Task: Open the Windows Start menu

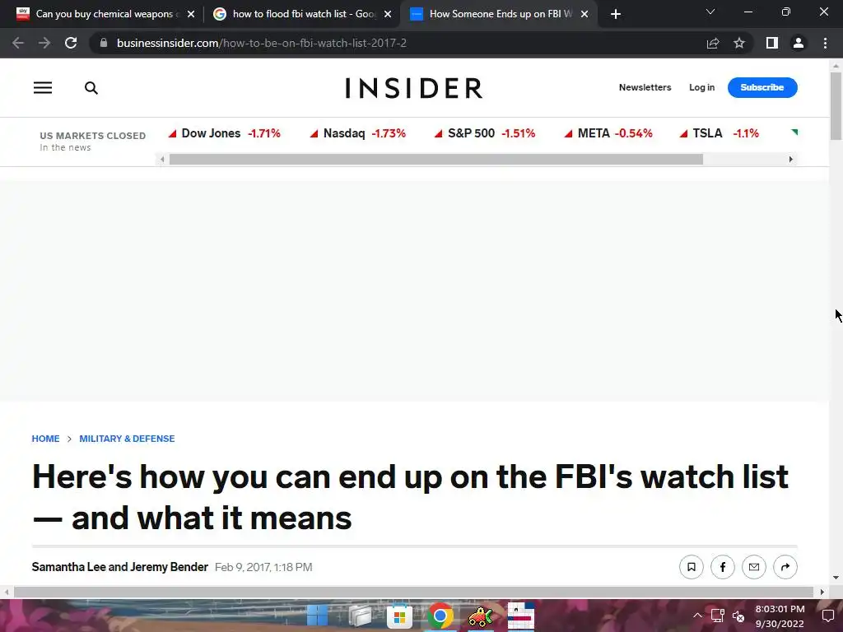Action: pos(317,616)
